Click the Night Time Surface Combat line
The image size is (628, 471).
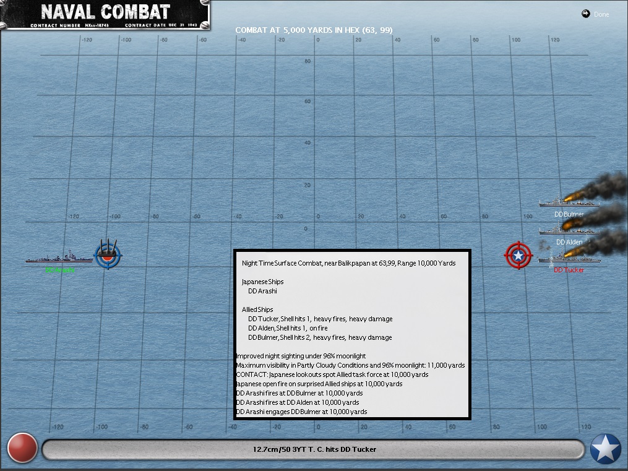tap(349, 263)
